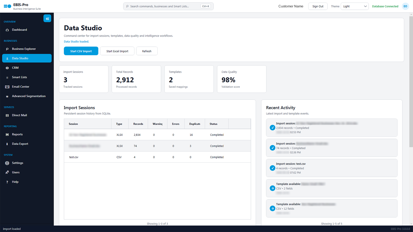Click the Templates card showing 2
Image resolution: width=413 pixels, height=232 pixels.
(x=189, y=79)
